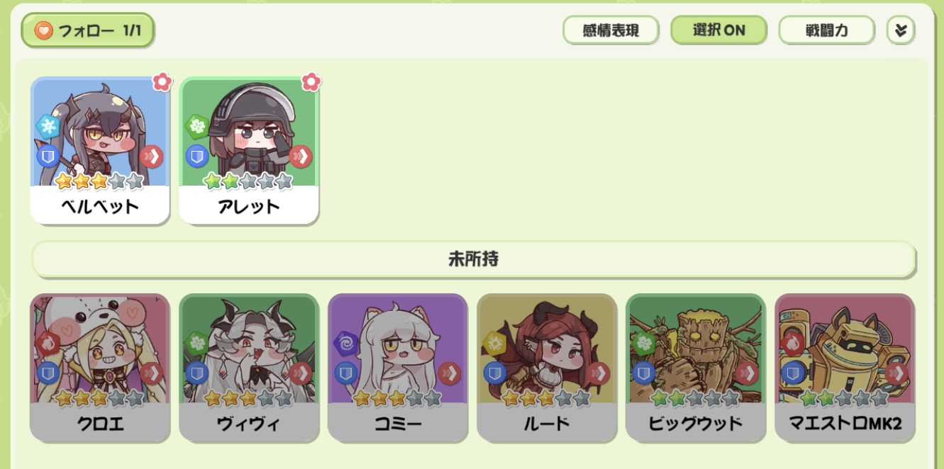The image size is (944, 469).
Task: Click the purple swirl element icon on コミー
Action: point(346,343)
